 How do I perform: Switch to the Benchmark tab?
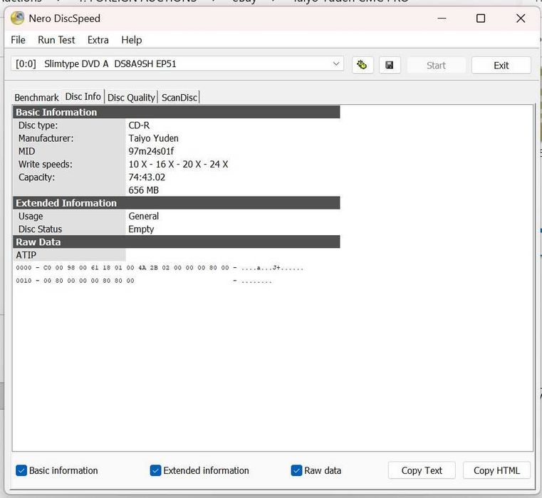36,98
